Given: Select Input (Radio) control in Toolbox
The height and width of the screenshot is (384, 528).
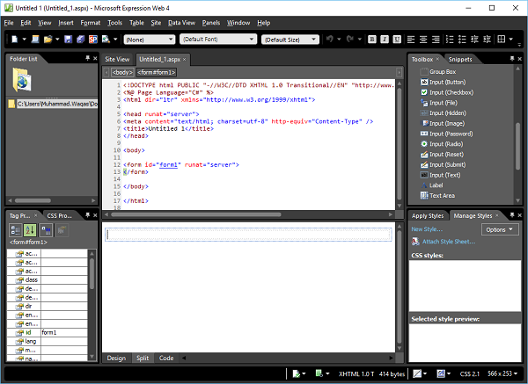Looking at the screenshot, I should pos(447,143).
